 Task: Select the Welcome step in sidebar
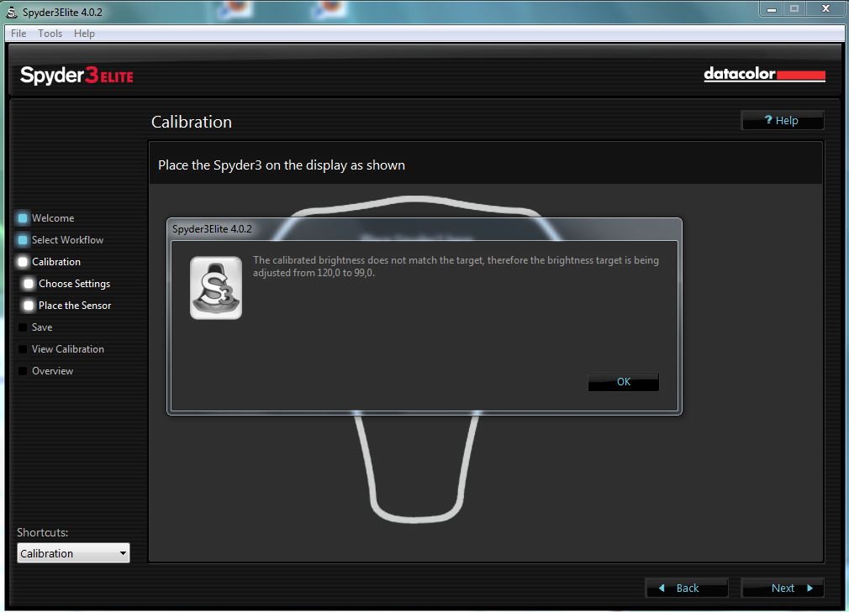(x=52, y=218)
